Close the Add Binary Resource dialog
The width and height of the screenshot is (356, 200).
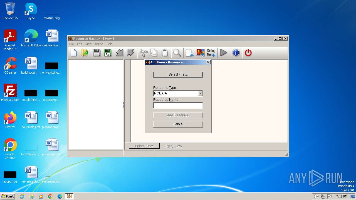coord(208,62)
